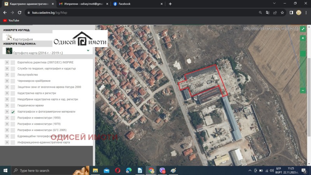Open the Viber app in the taskbar
311x175 pixels.
coord(162,171)
